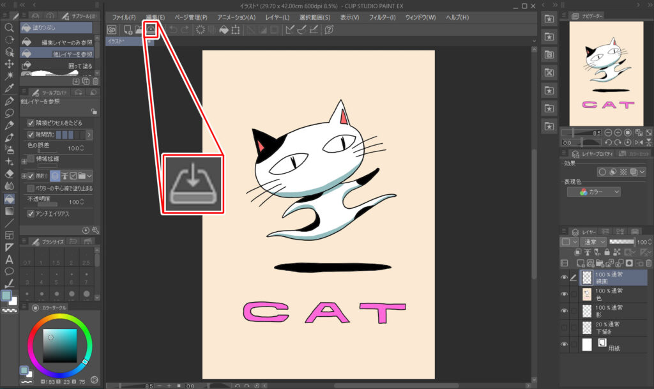The height and width of the screenshot is (389, 654).
Task: Select the Eraser tool
Action: pos(10,173)
